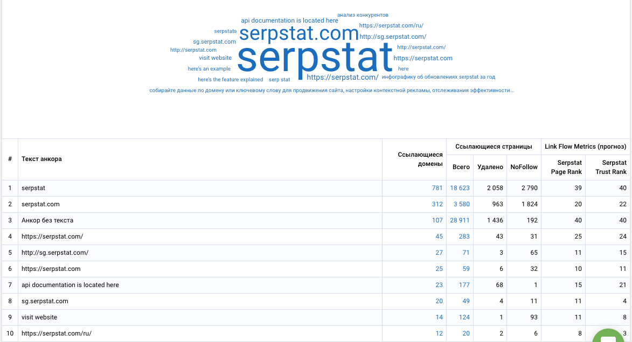This screenshot has width=632, height=342.
Task: Select the 2 790 NoFollow value
Action: pyautogui.click(x=529, y=188)
